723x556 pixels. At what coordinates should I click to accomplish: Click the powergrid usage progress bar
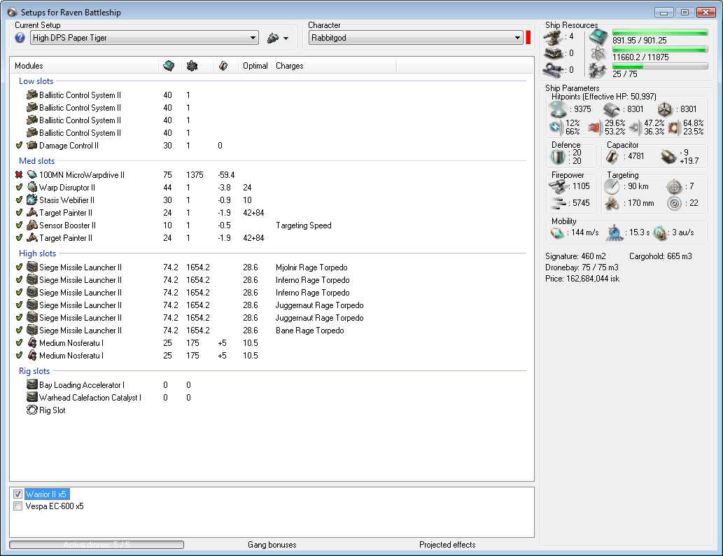[x=660, y=50]
